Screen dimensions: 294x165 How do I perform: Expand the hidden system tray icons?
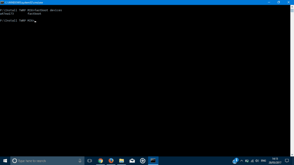[x=242, y=161]
